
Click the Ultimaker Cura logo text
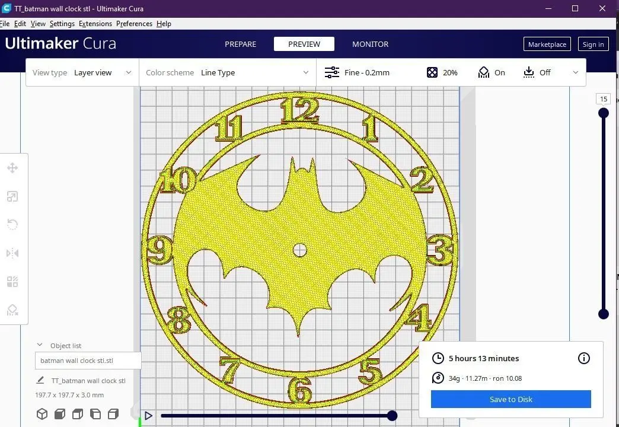click(x=60, y=43)
